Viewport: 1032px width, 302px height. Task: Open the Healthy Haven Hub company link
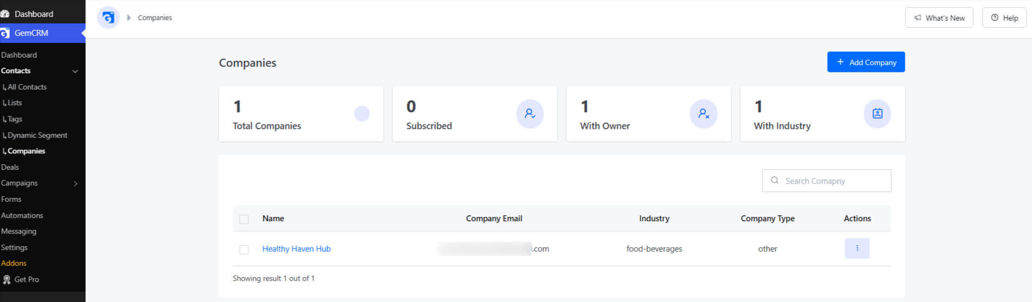tap(296, 249)
